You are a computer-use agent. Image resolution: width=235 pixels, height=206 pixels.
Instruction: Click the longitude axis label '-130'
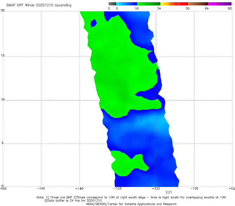pos(156,189)
